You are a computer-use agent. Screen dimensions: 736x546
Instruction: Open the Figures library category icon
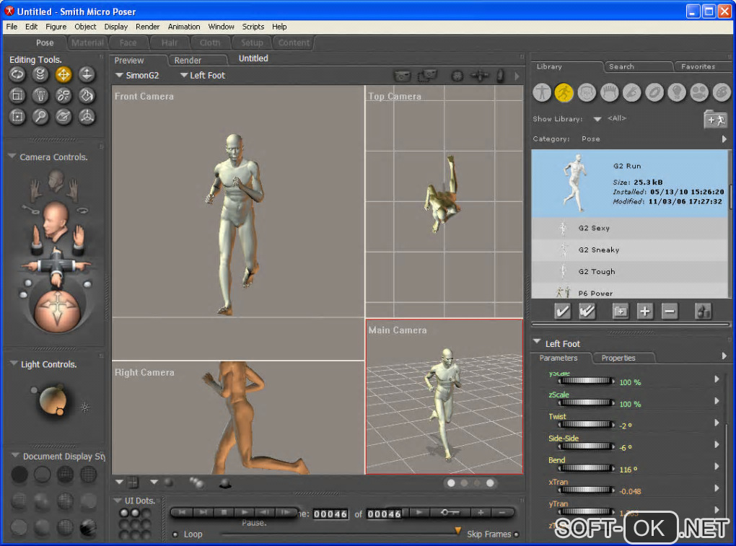click(542, 92)
